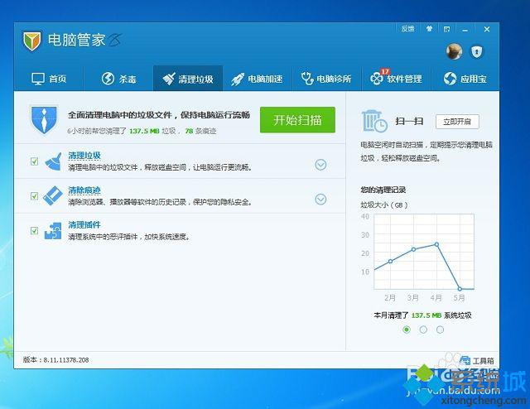Click the puzzle icon for 清理插件 row

(53, 231)
